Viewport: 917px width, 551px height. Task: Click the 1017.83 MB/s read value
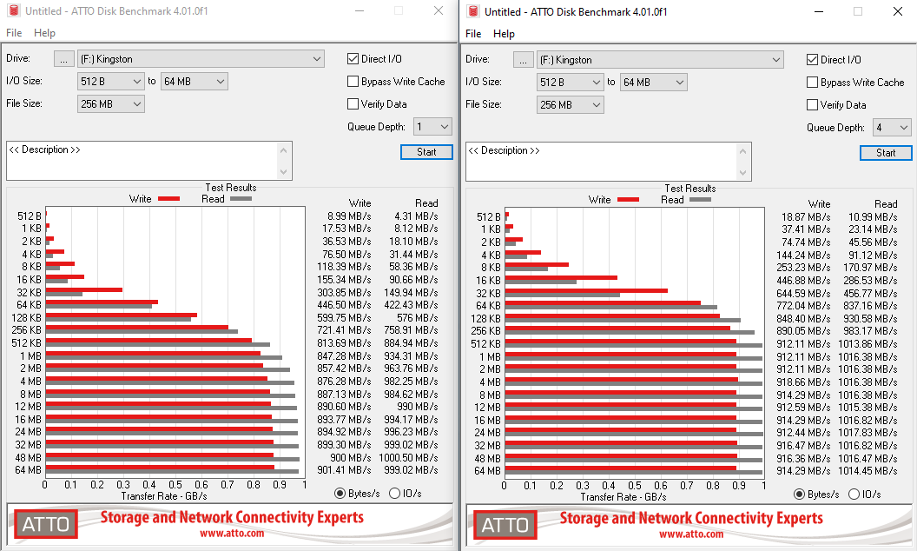pyautogui.click(x=868, y=433)
